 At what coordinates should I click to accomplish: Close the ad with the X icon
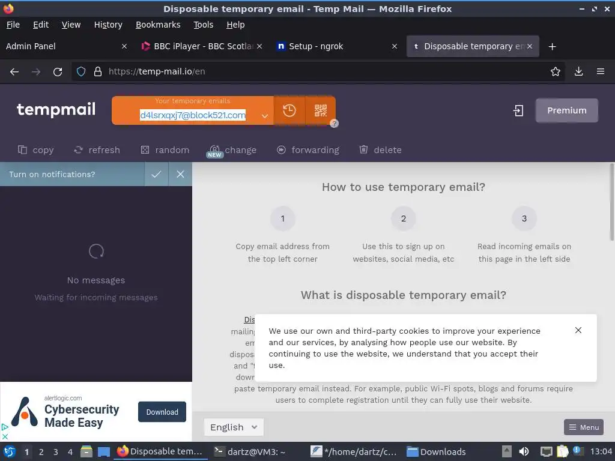click(x=5, y=436)
